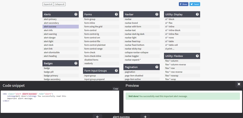Close the code snippet panel
The image size is (243, 118).
click(x=239, y=84)
